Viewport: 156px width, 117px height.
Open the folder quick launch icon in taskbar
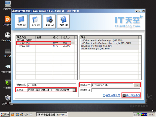pos(13,114)
